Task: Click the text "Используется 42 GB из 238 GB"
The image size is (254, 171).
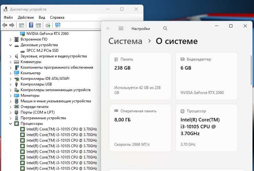Action: pyautogui.click(x=137, y=90)
